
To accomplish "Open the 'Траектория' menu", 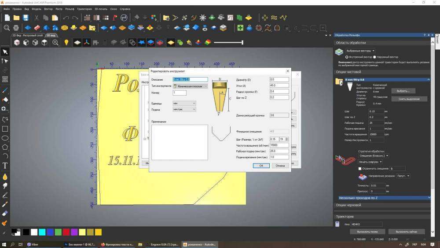I will (84, 9).
